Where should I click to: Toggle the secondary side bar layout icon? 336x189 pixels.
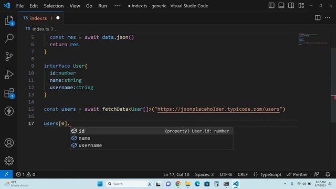(291, 6)
